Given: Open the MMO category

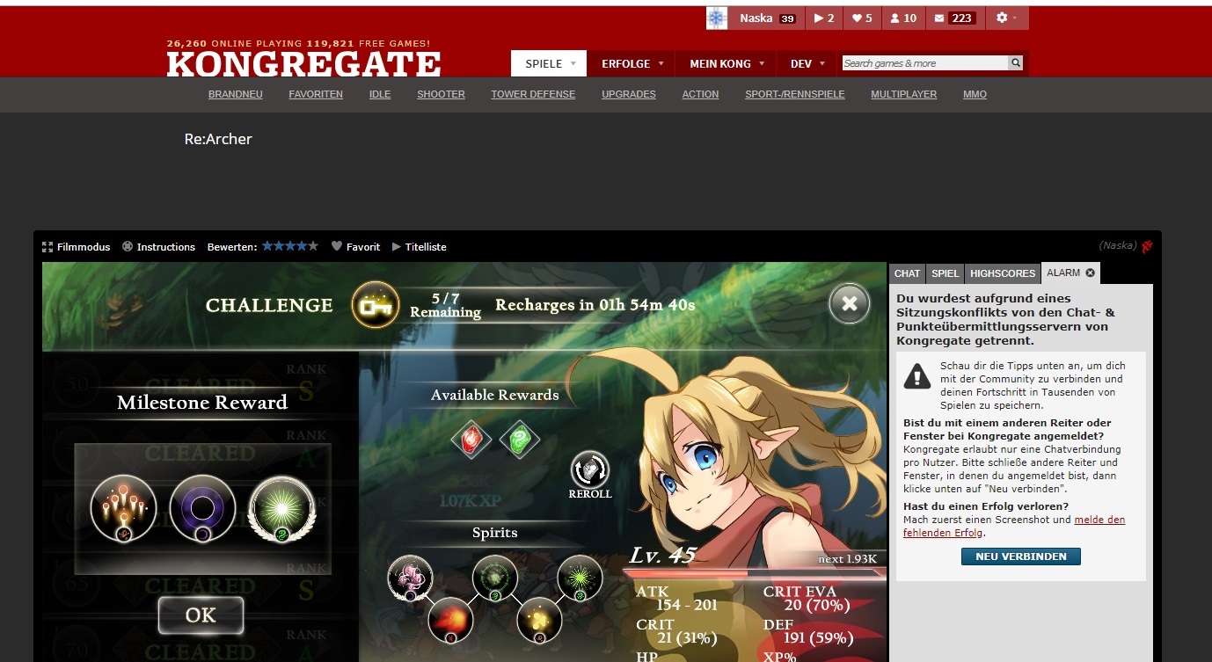Looking at the screenshot, I should 975,94.
